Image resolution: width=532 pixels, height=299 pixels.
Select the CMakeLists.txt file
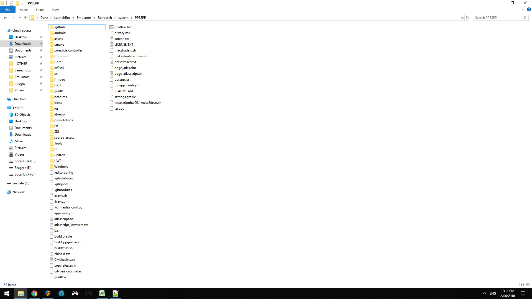[65, 260]
